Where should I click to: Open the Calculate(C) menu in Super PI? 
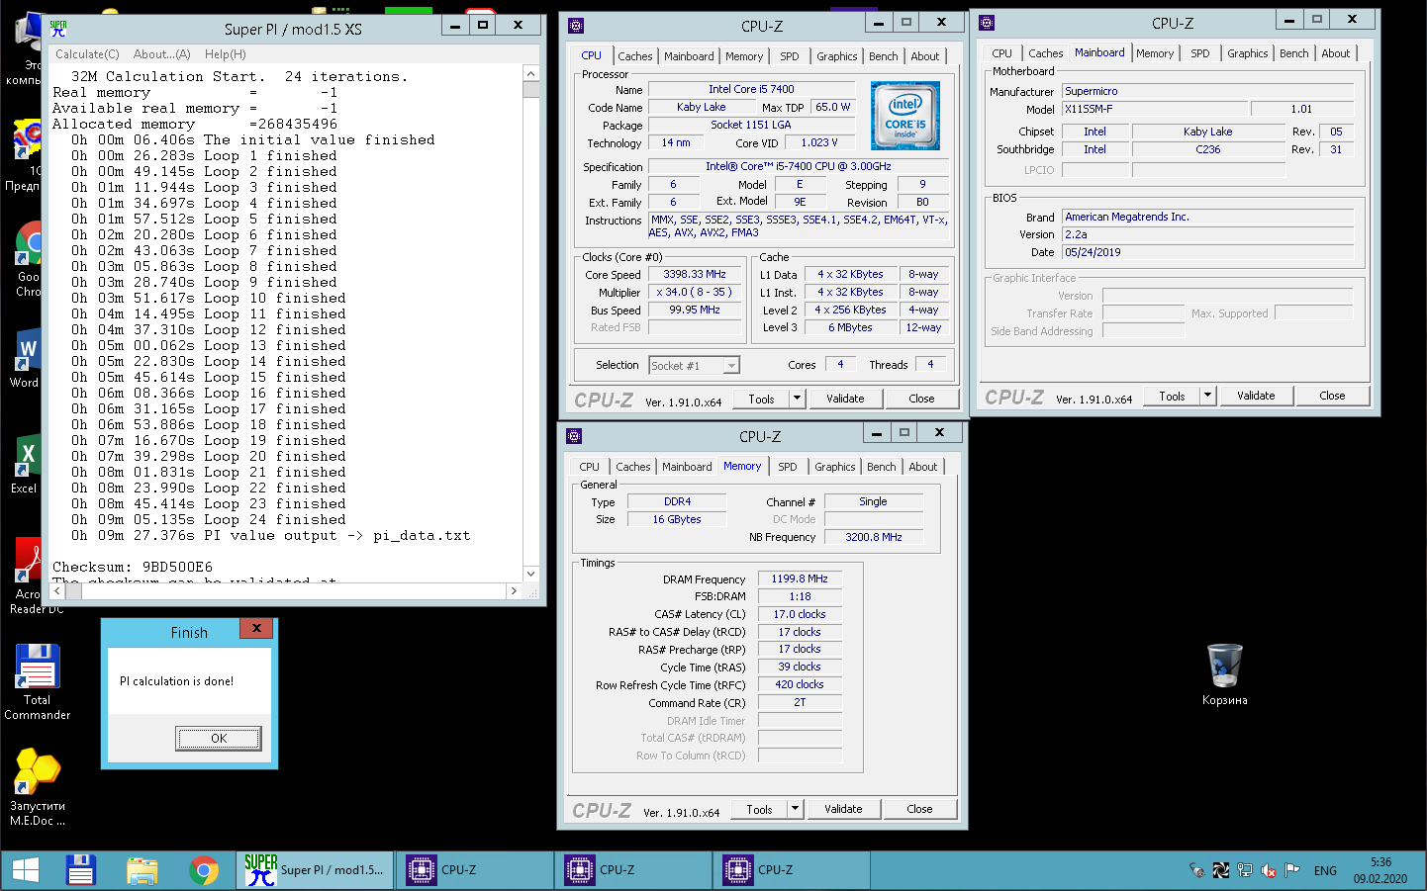87,54
